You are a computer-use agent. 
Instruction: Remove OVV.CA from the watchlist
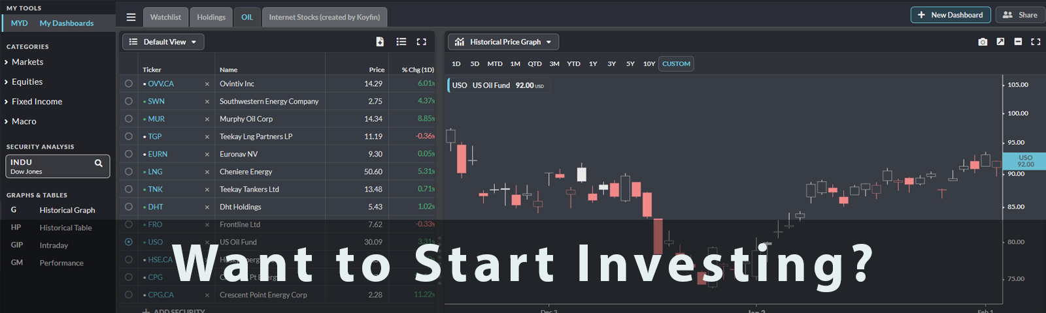(x=207, y=83)
